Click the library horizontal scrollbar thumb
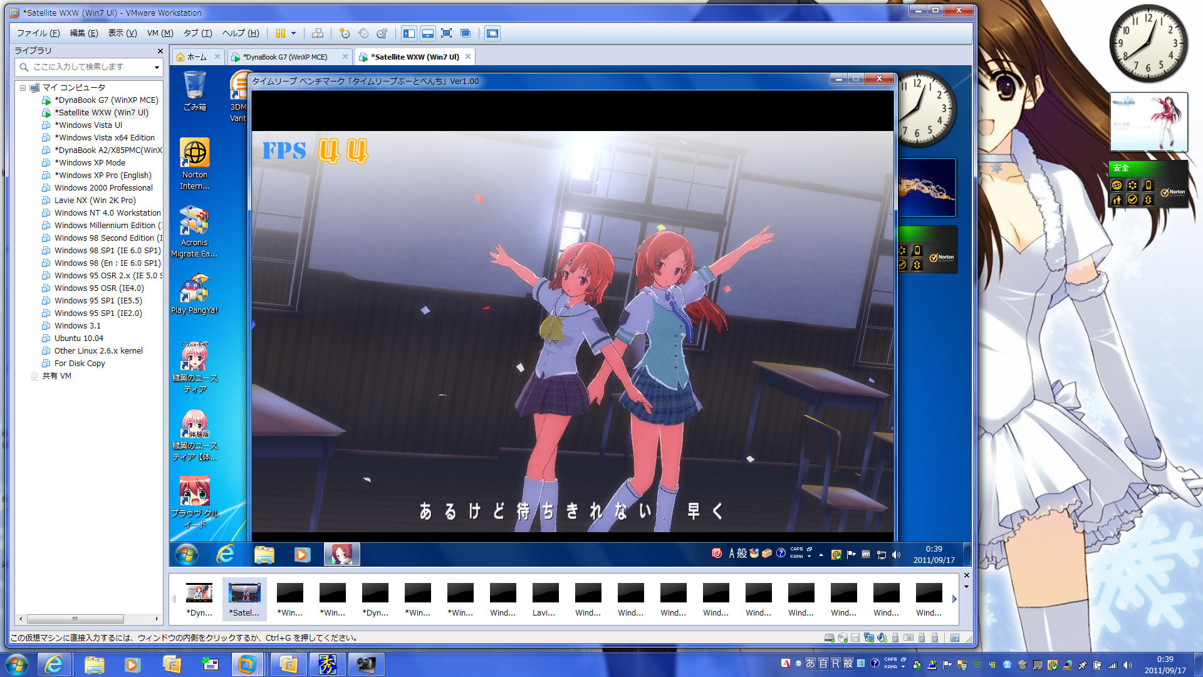Screen dimensions: 1203x677 click(x=75, y=619)
